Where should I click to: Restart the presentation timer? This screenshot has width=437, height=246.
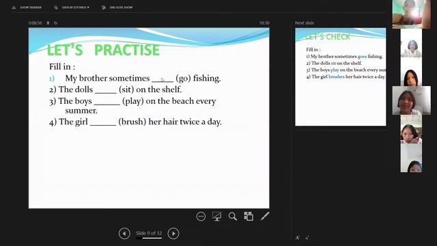56,23
